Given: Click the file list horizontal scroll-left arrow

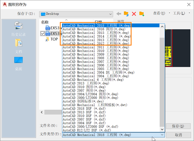Looking at the screenshot, I should 42,112.
